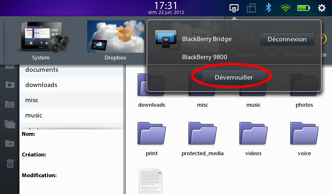This screenshot has width=332, height=194.
Task: Click the list view sidebar icon
Action: point(10,104)
